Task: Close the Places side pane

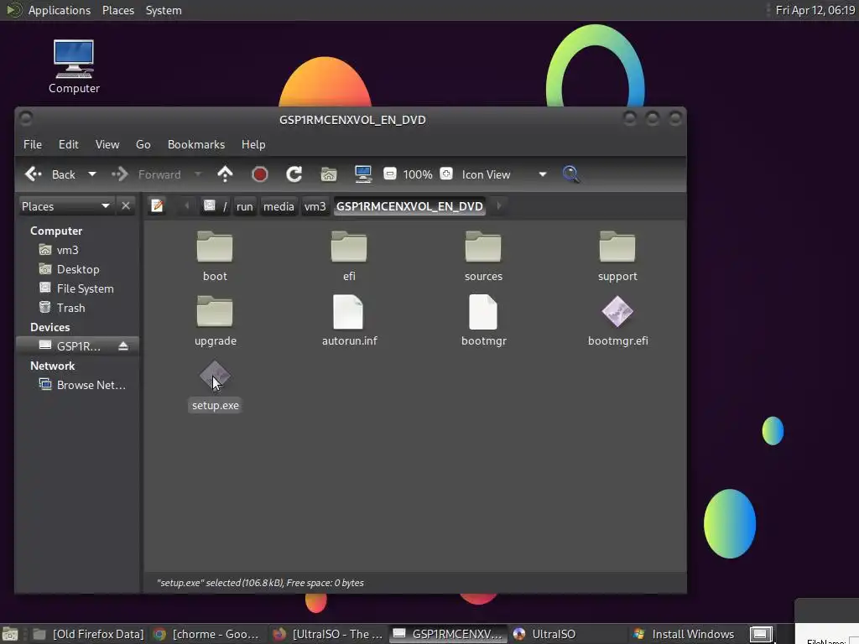Action: 126,206
